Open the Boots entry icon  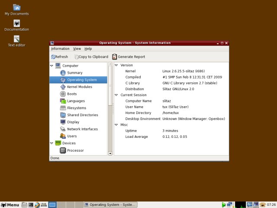63,94
